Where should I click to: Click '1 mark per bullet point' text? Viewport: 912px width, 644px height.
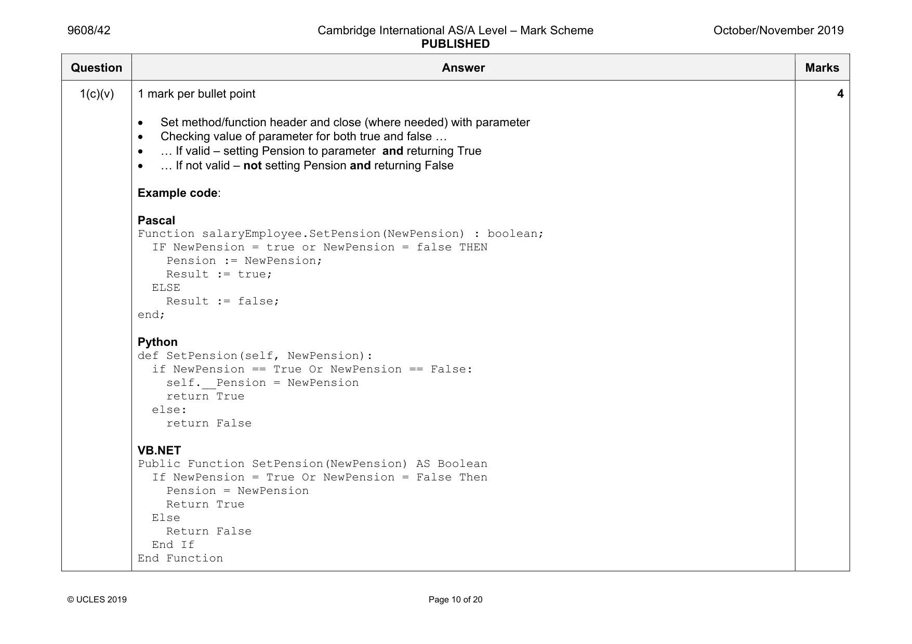(196, 94)
